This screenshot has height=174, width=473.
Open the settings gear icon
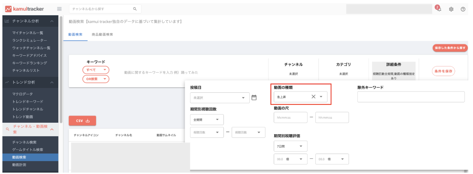[x=451, y=9]
